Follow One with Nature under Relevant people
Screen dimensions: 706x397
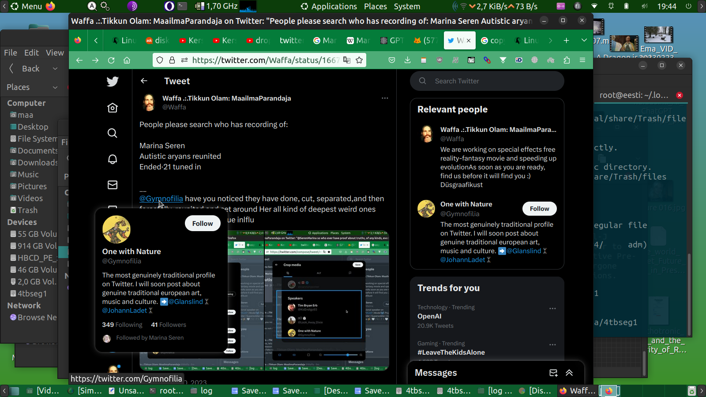click(540, 209)
